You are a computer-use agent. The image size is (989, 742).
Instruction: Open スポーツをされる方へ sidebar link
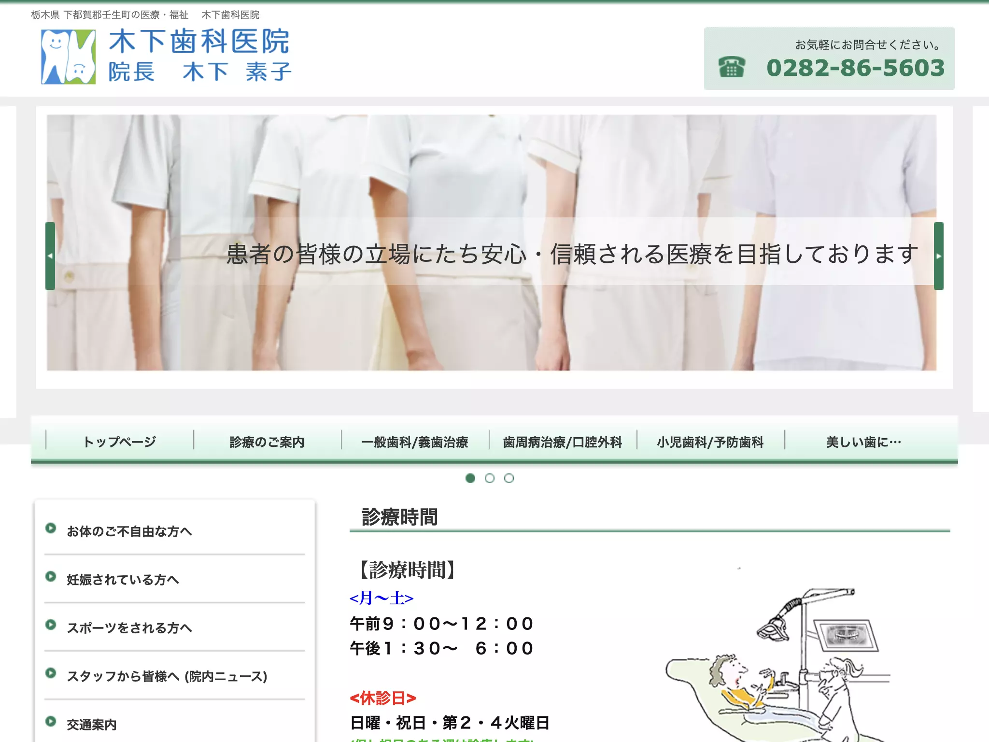129,628
